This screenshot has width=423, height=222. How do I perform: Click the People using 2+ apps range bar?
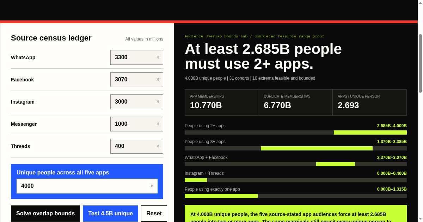[296, 132]
